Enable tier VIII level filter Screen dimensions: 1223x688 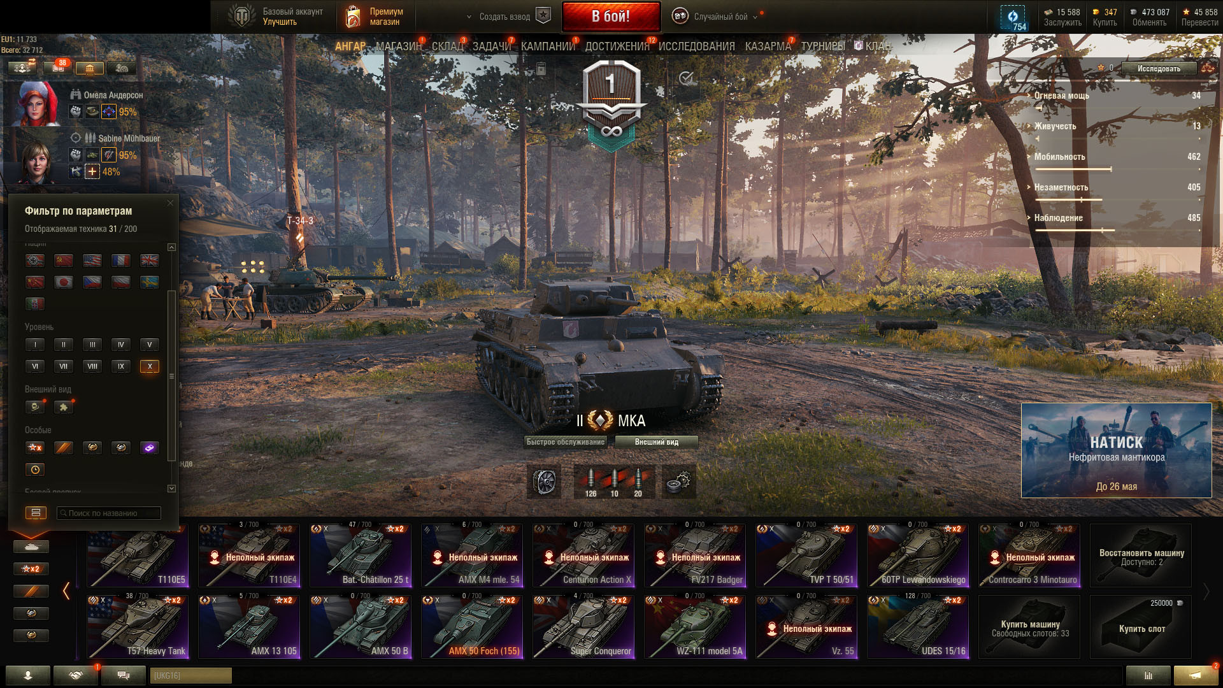tap(92, 366)
